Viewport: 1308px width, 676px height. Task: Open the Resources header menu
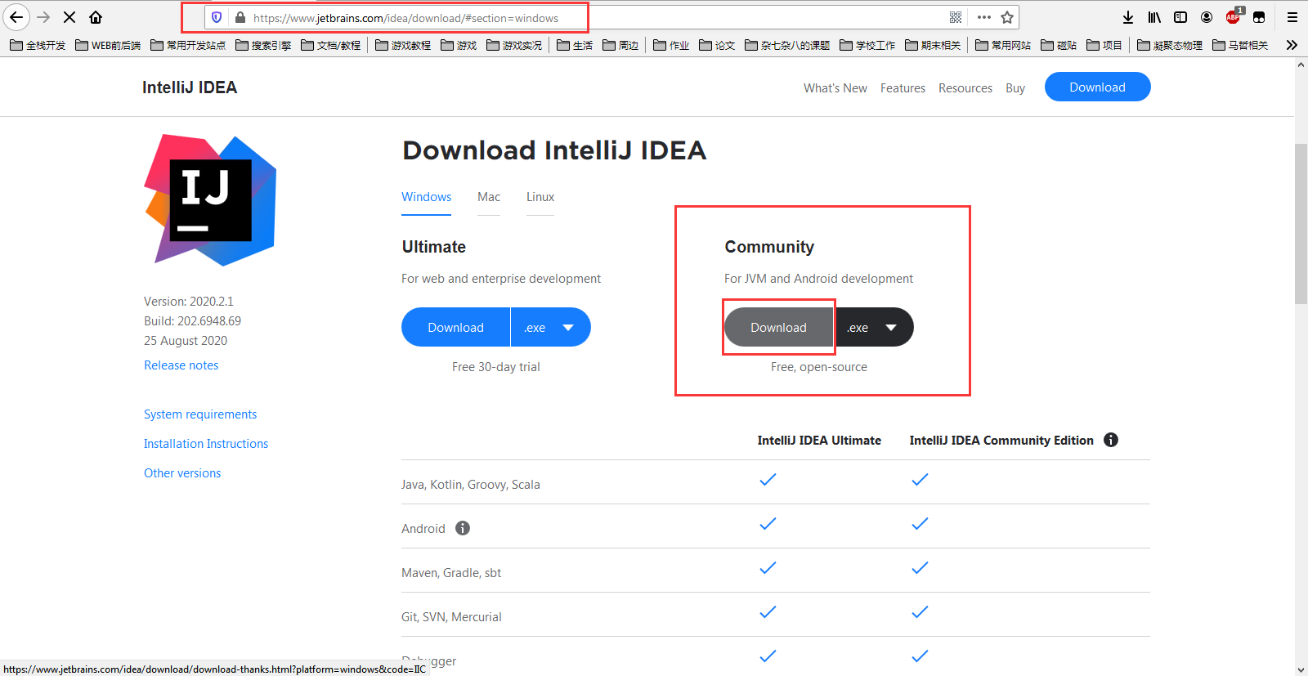coord(965,87)
